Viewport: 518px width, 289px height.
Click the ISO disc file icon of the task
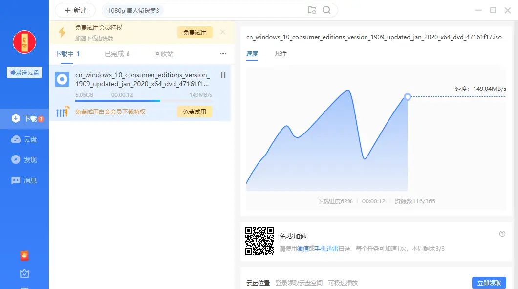coord(62,79)
